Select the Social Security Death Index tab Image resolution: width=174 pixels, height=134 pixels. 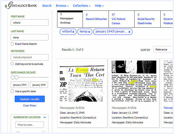(x=147, y=19)
